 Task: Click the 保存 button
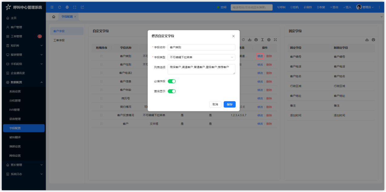coord(229,104)
